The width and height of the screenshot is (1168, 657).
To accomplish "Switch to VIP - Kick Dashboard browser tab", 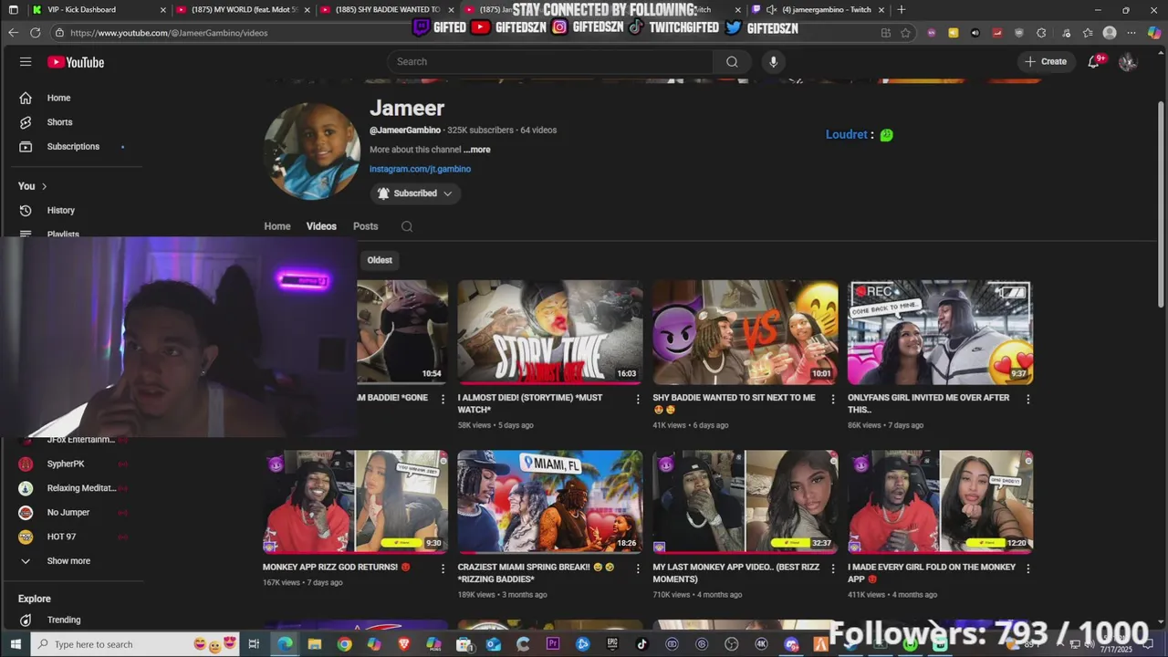I will (x=99, y=10).
